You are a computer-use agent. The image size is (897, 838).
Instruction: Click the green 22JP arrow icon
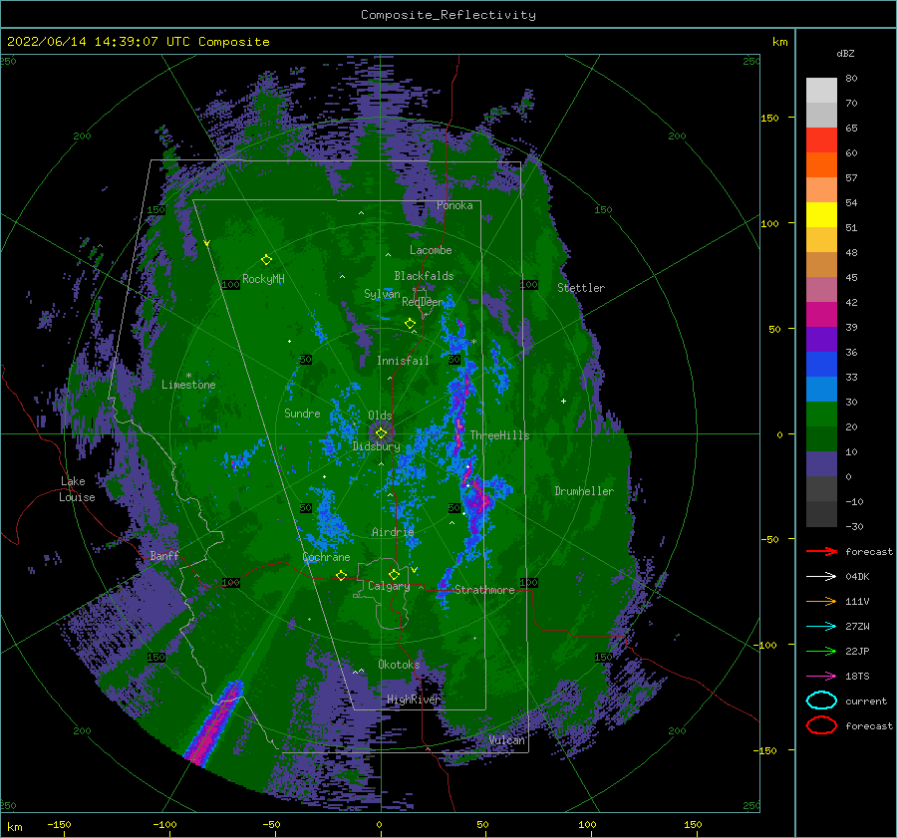[821, 651]
